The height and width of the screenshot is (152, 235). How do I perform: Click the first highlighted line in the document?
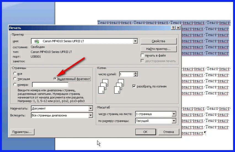pyautogui.click(x=164, y=23)
